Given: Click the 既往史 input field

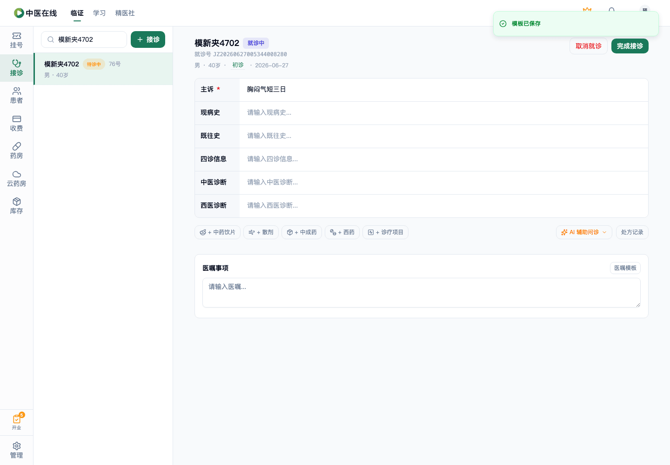Looking at the screenshot, I should (x=443, y=136).
